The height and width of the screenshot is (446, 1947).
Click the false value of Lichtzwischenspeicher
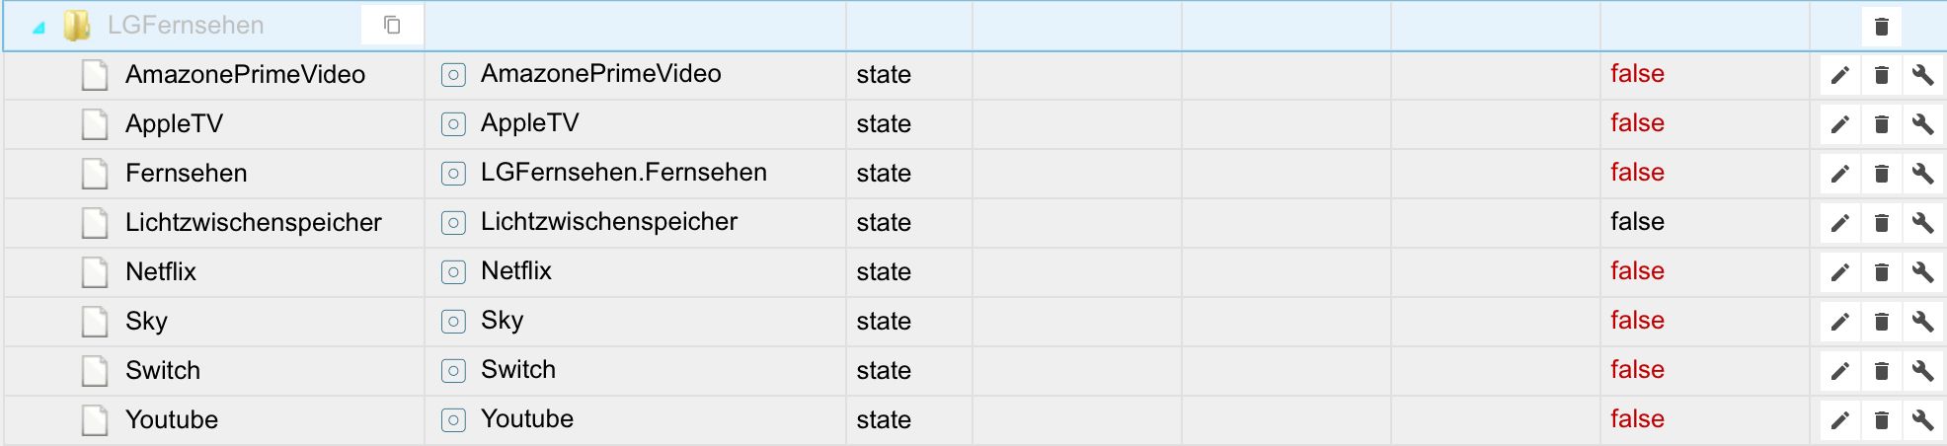[1637, 221]
